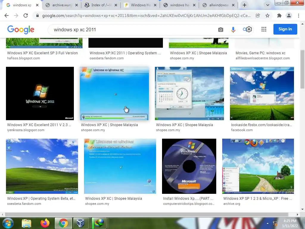Viewport: 305px width, 229px height.
Task: Open a new browser tab
Action: coord(245,5)
